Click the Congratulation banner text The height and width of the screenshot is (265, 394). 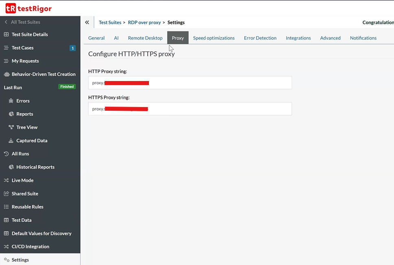pyautogui.click(x=378, y=22)
